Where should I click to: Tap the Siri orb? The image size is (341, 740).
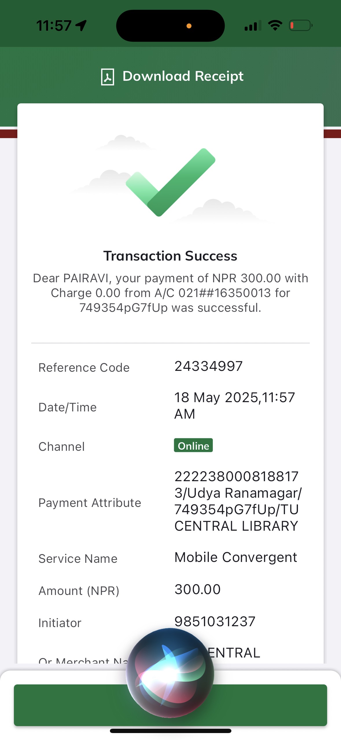pyautogui.click(x=170, y=672)
